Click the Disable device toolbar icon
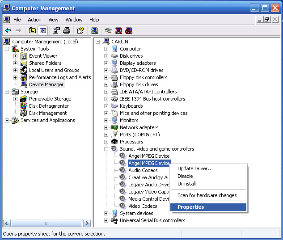 tap(129, 30)
